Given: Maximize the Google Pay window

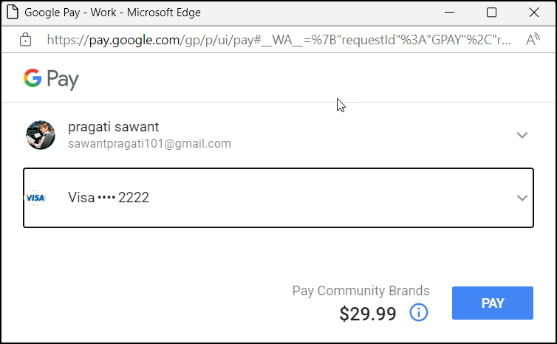Looking at the screenshot, I should [x=491, y=13].
